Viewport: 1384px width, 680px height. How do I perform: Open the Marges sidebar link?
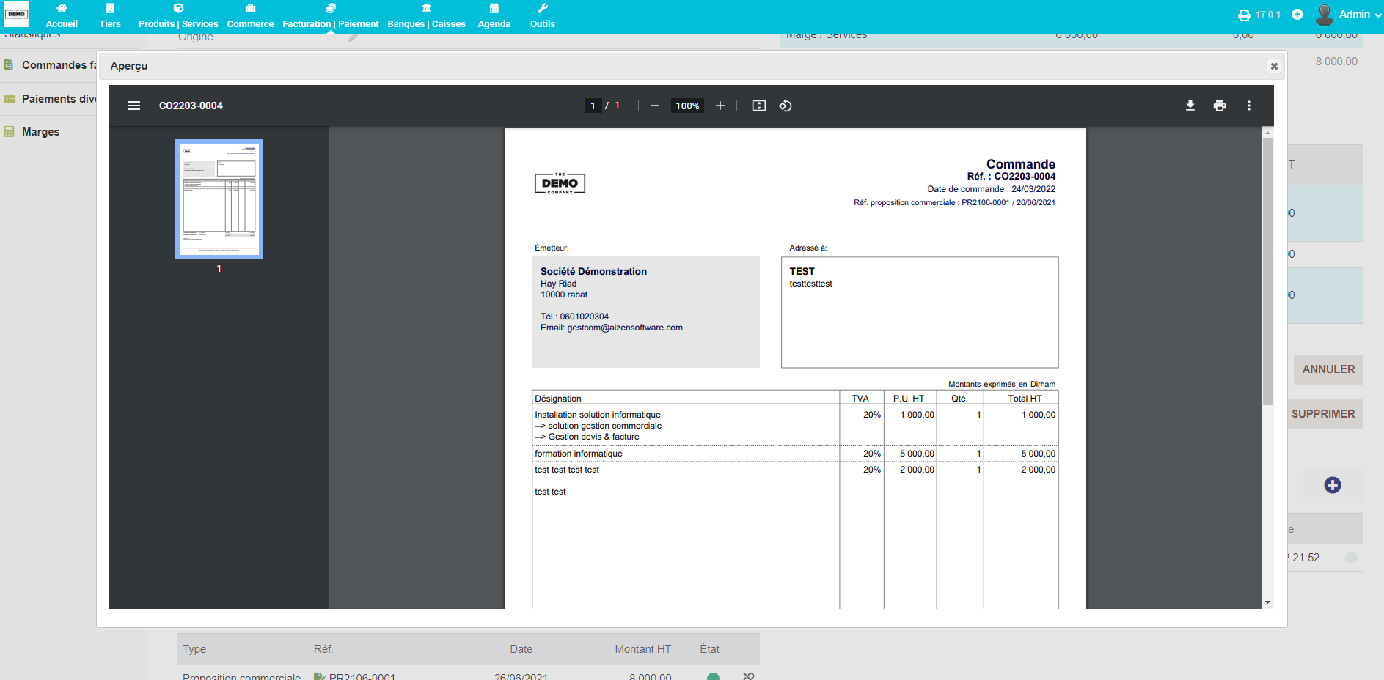pos(40,132)
